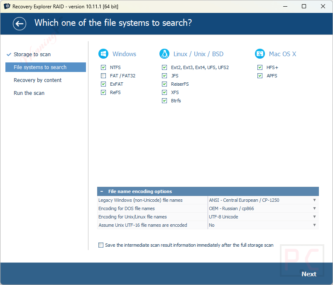Click Encoding for DOS file names label
The image size is (333, 285).
(x=127, y=208)
